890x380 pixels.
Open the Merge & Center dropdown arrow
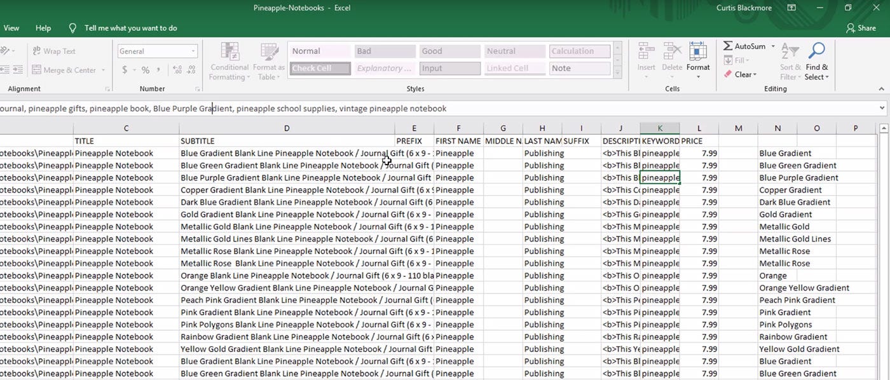click(x=103, y=70)
